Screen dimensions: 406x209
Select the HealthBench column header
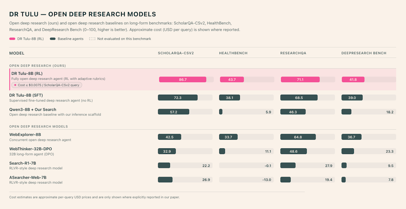[233, 53]
